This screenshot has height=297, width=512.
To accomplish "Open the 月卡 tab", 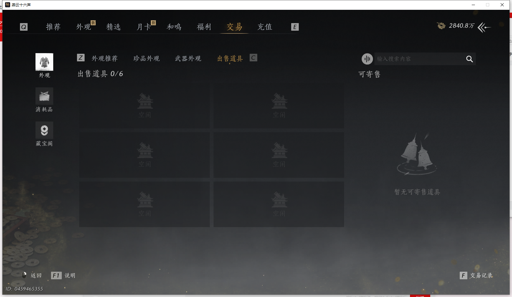I will coord(144,27).
